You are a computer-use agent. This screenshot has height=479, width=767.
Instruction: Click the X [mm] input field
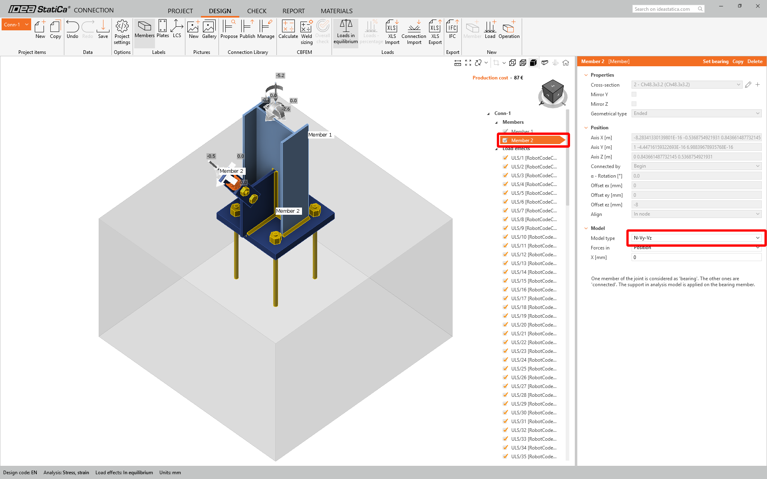696,257
